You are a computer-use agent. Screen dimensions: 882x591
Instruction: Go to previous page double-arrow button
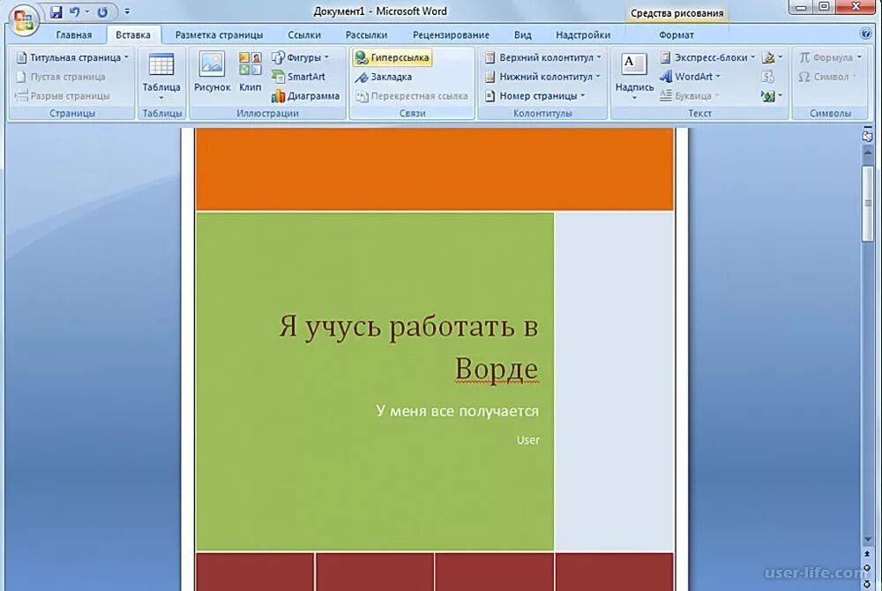click(867, 555)
